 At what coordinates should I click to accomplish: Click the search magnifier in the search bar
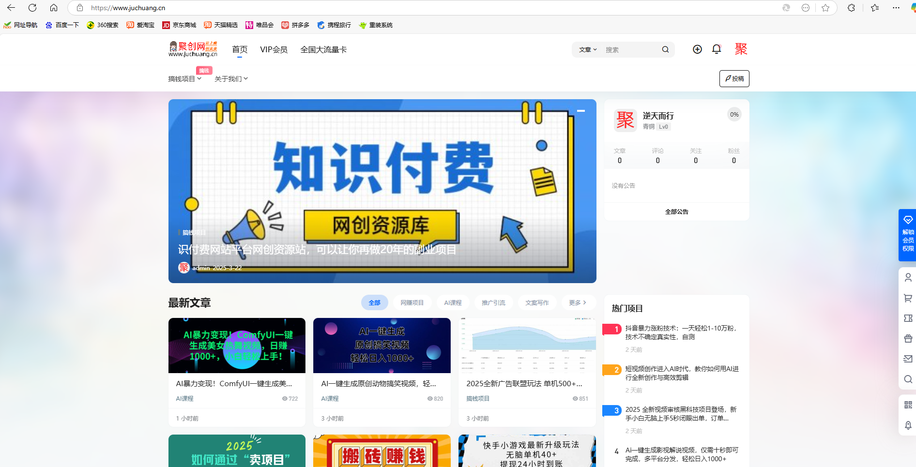666,49
